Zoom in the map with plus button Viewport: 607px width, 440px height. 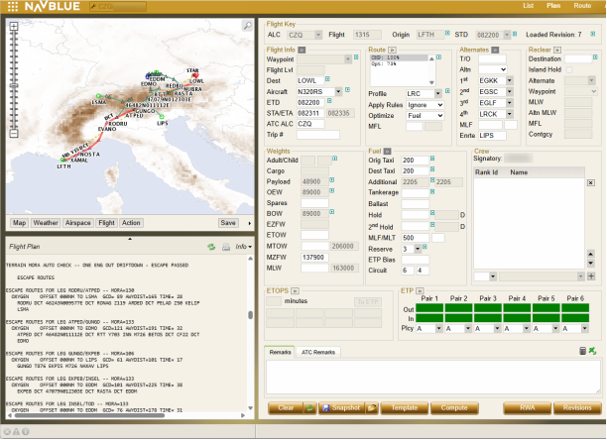coord(12,26)
